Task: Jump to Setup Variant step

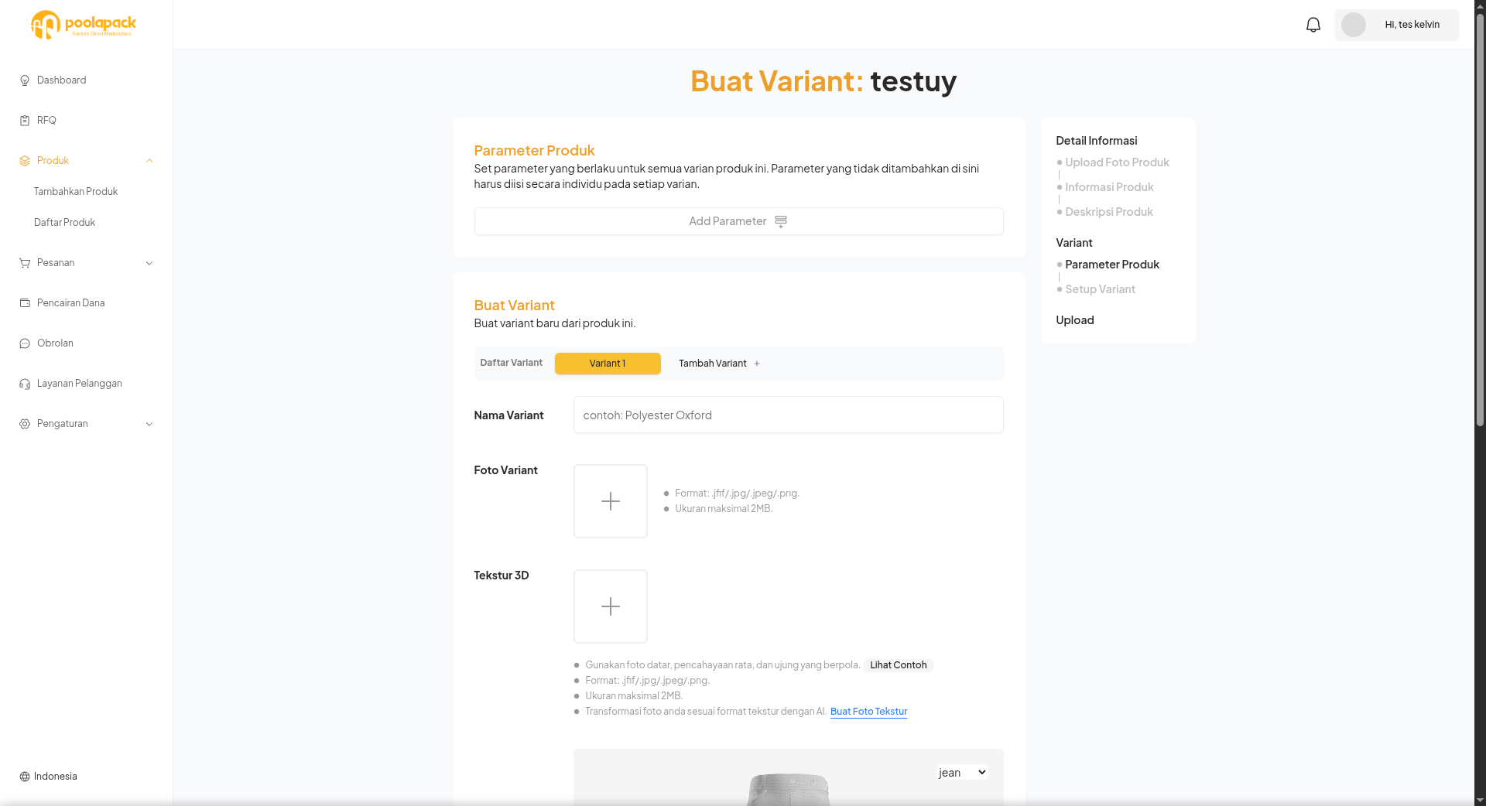Action: (x=1100, y=289)
